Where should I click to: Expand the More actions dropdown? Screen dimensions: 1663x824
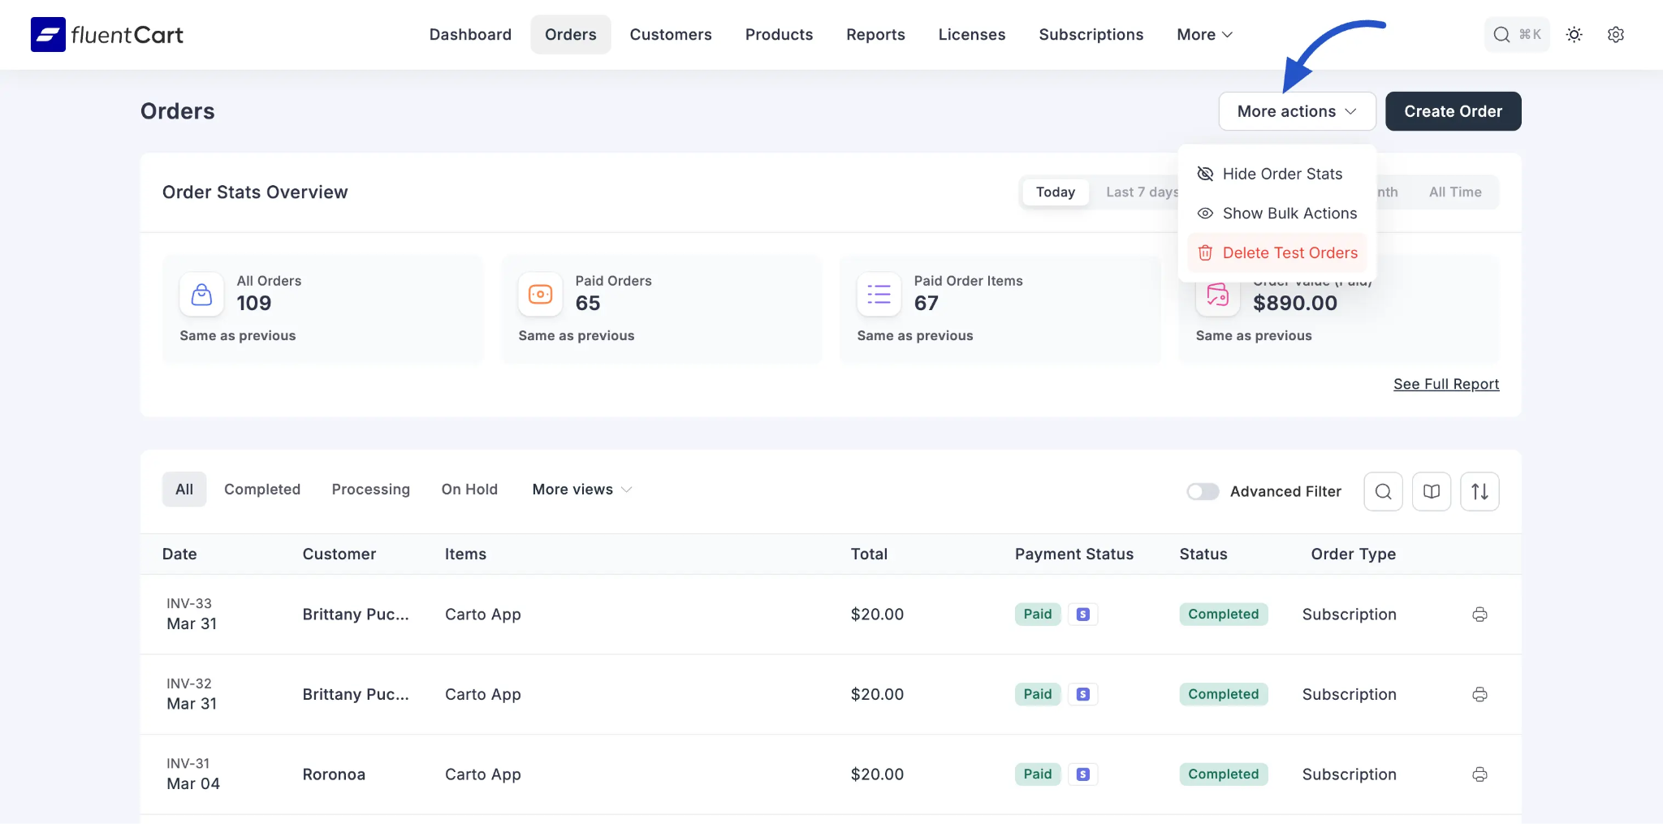1297,111
